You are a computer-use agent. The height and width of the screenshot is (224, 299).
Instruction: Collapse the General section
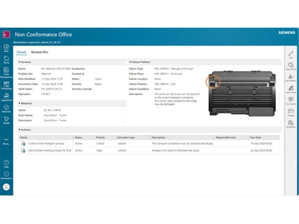20,62
